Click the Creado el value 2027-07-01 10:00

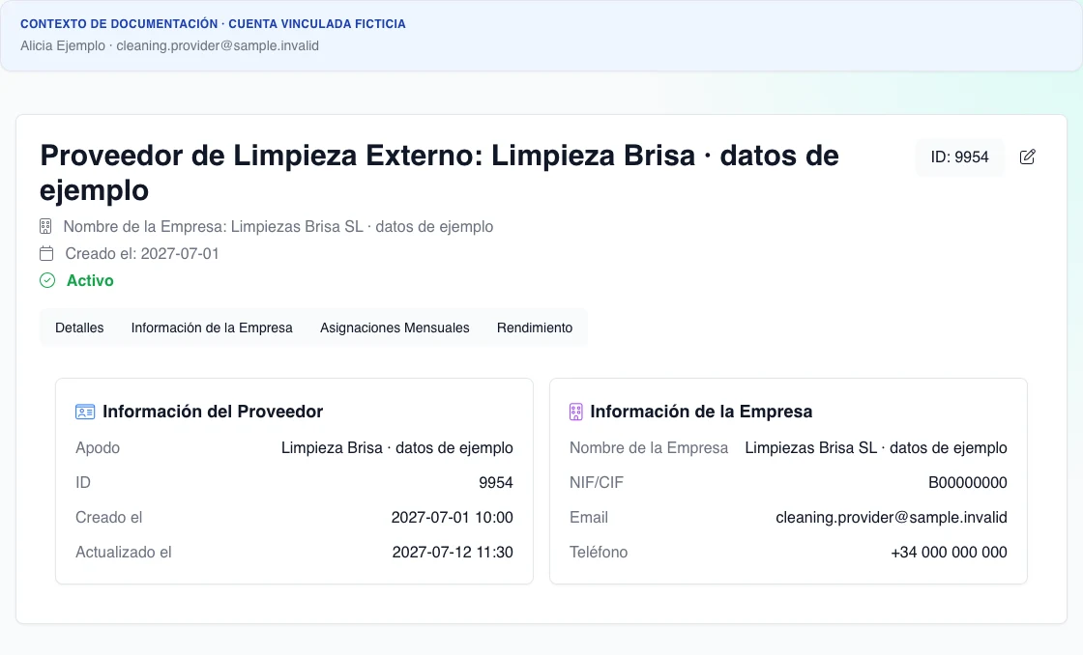coord(453,517)
